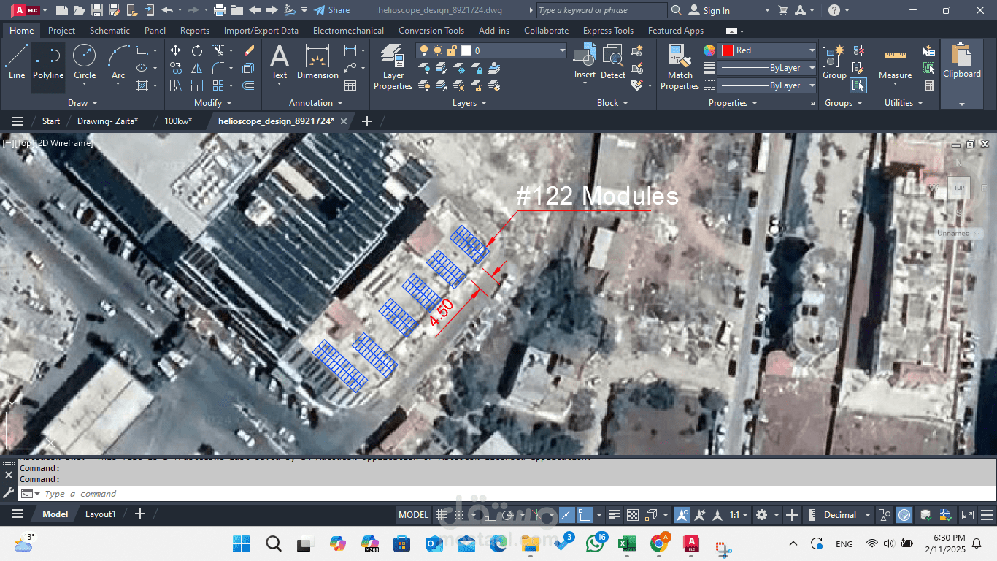Click the MODEL space button in status bar
This screenshot has width=997, height=561.
tap(413, 515)
